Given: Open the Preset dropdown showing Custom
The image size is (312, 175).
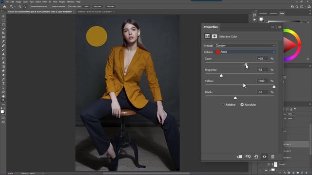Looking at the screenshot, I should (x=245, y=45).
